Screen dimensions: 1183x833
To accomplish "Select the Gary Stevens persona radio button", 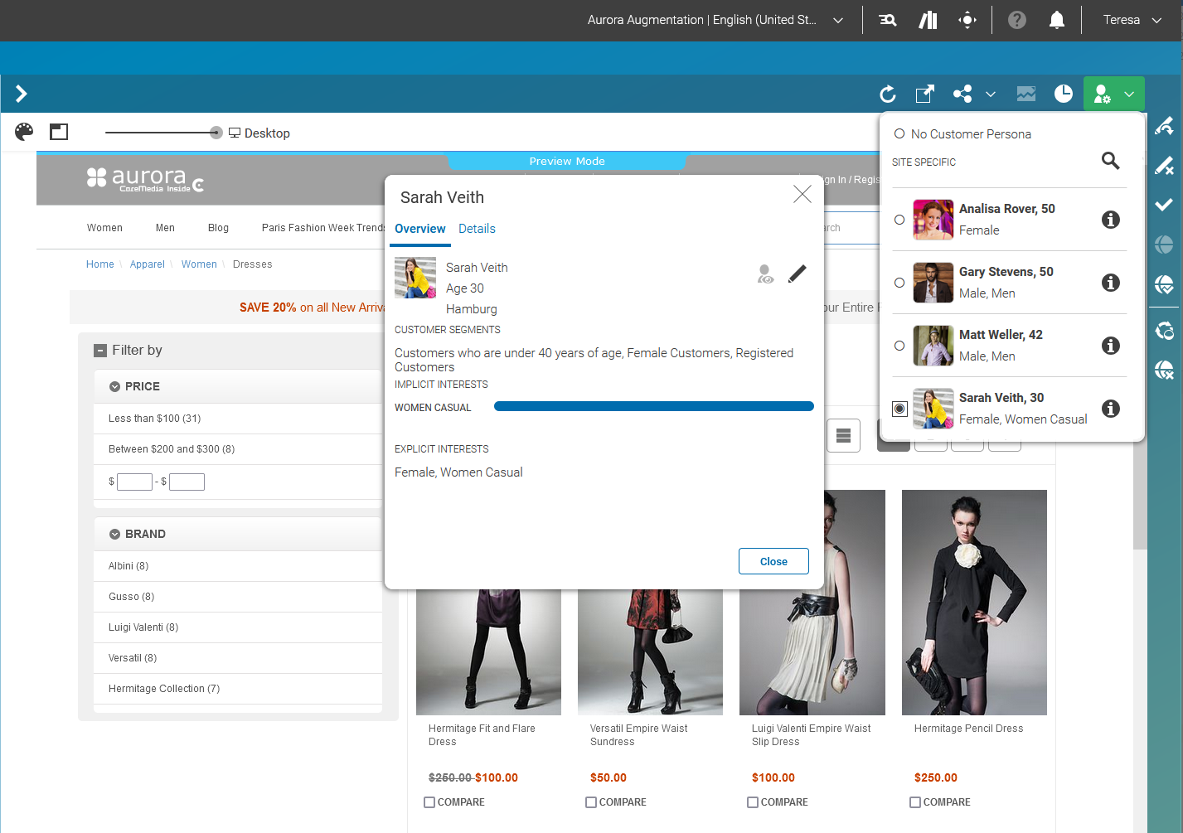I will pyautogui.click(x=899, y=283).
